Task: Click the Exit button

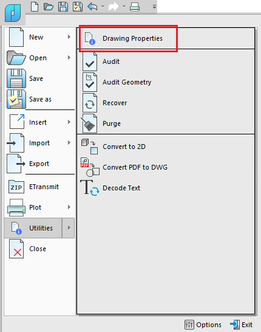Action: click(x=242, y=325)
